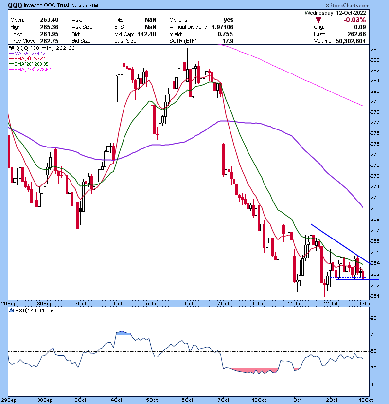Image resolution: width=389 pixels, height=404 pixels.
Task: Click the Low value 261.95
Action: [x=49, y=34]
